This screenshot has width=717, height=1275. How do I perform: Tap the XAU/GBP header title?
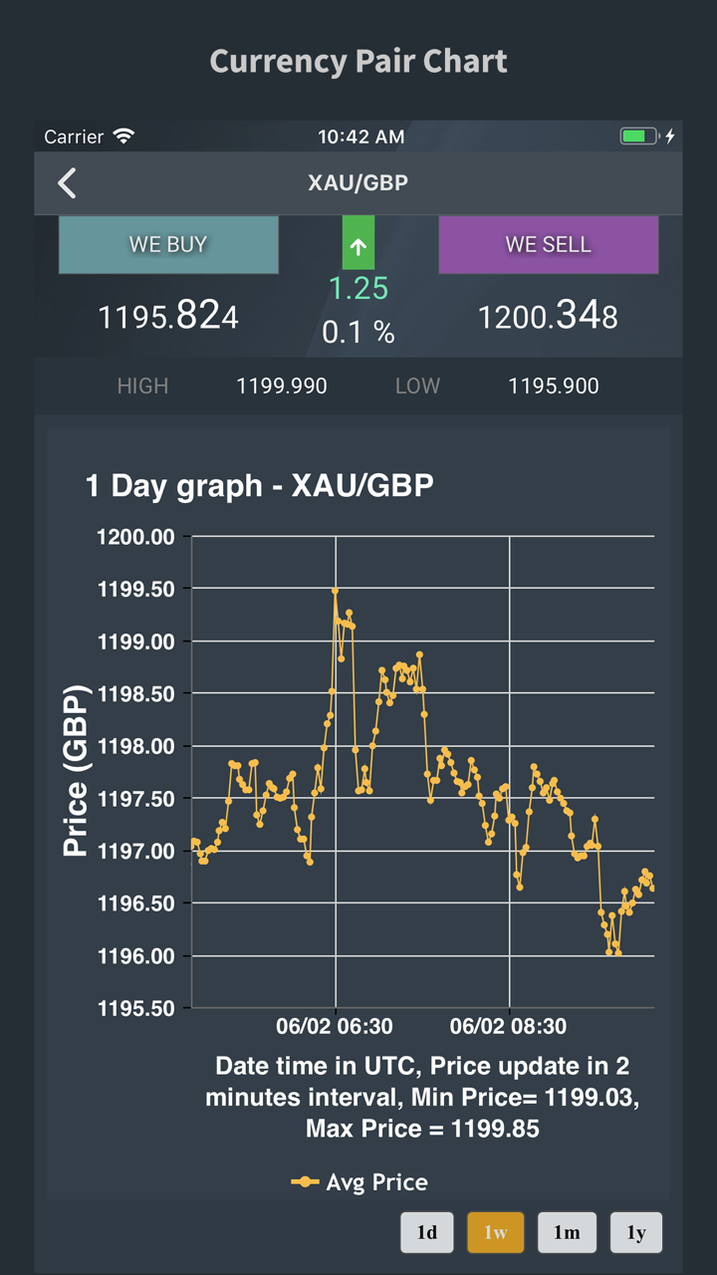coord(358,183)
